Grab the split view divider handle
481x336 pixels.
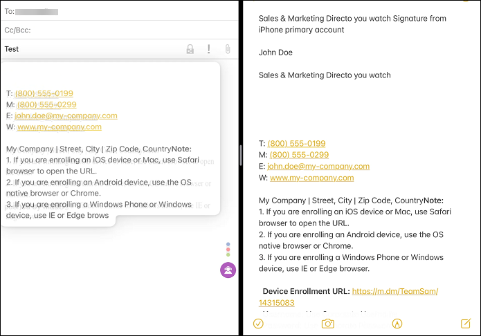coord(240,155)
